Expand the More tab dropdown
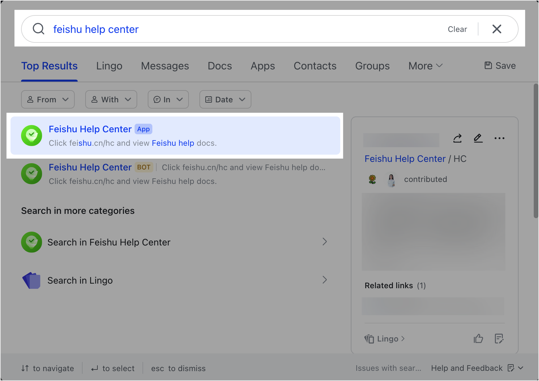This screenshot has height=381, width=539. click(425, 66)
